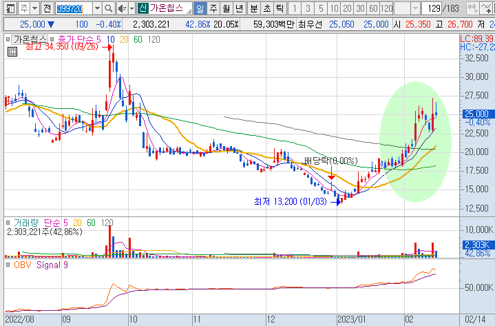Viewport: 495px width, 326px height.
Task: Choose the 30 interval button
Action: click(x=360, y=8)
